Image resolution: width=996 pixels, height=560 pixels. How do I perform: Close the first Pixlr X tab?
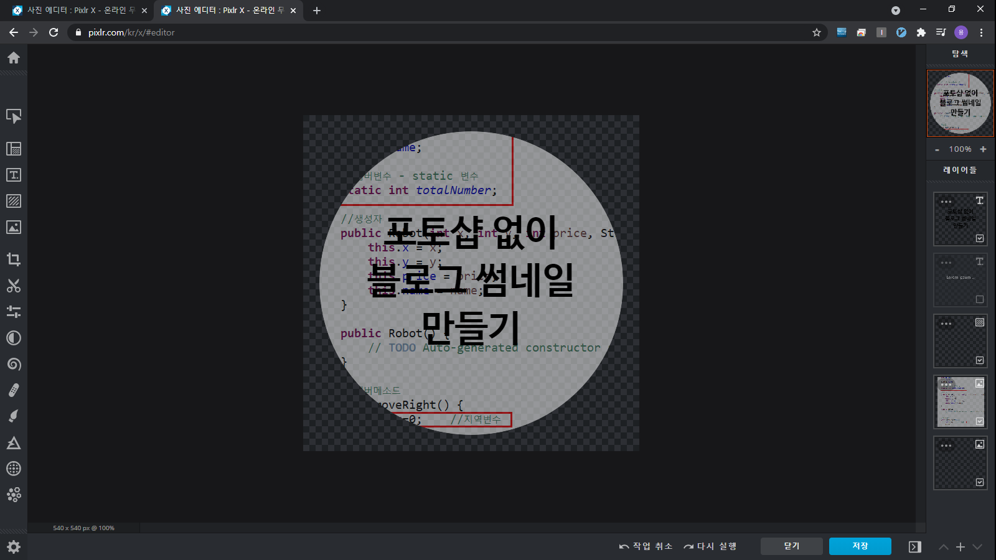tap(144, 11)
